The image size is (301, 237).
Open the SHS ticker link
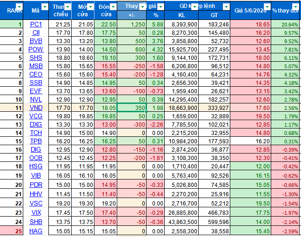coord(36,58)
